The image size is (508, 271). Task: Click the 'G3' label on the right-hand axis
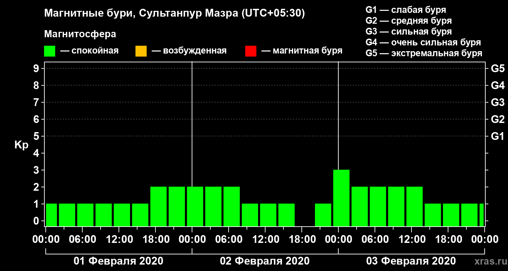pyautogui.click(x=498, y=102)
